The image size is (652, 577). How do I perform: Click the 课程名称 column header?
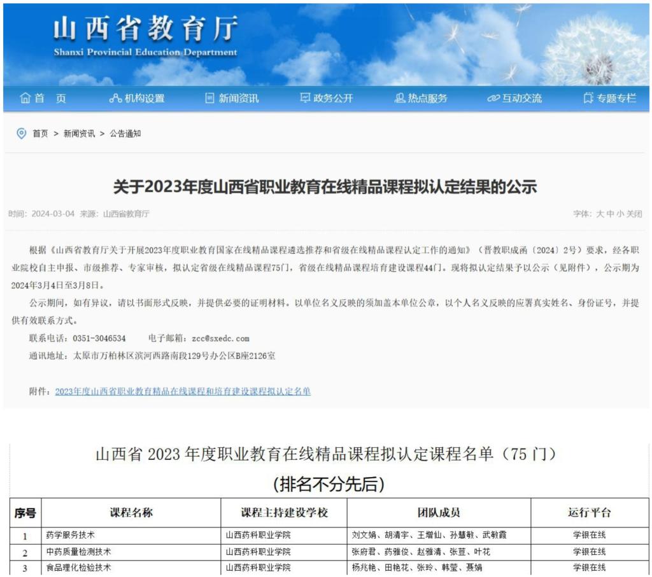pyautogui.click(x=131, y=513)
